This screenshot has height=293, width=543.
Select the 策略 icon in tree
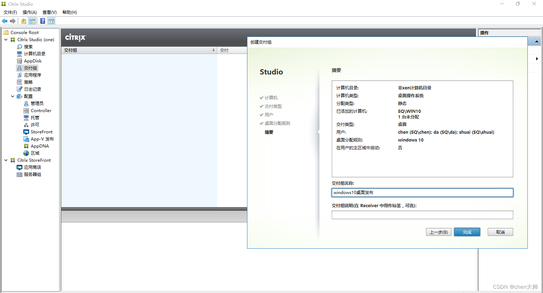pyautogui.click(x=19, y=82)
